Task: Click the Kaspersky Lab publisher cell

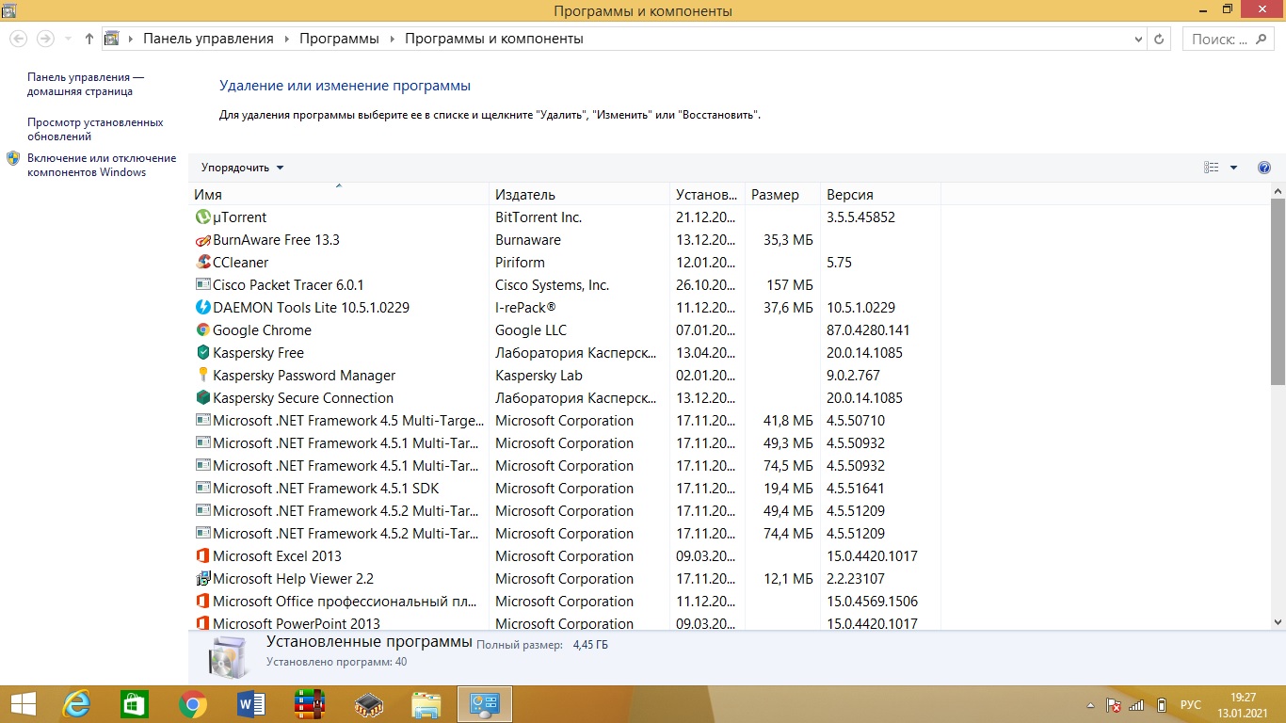Action: 539,376
